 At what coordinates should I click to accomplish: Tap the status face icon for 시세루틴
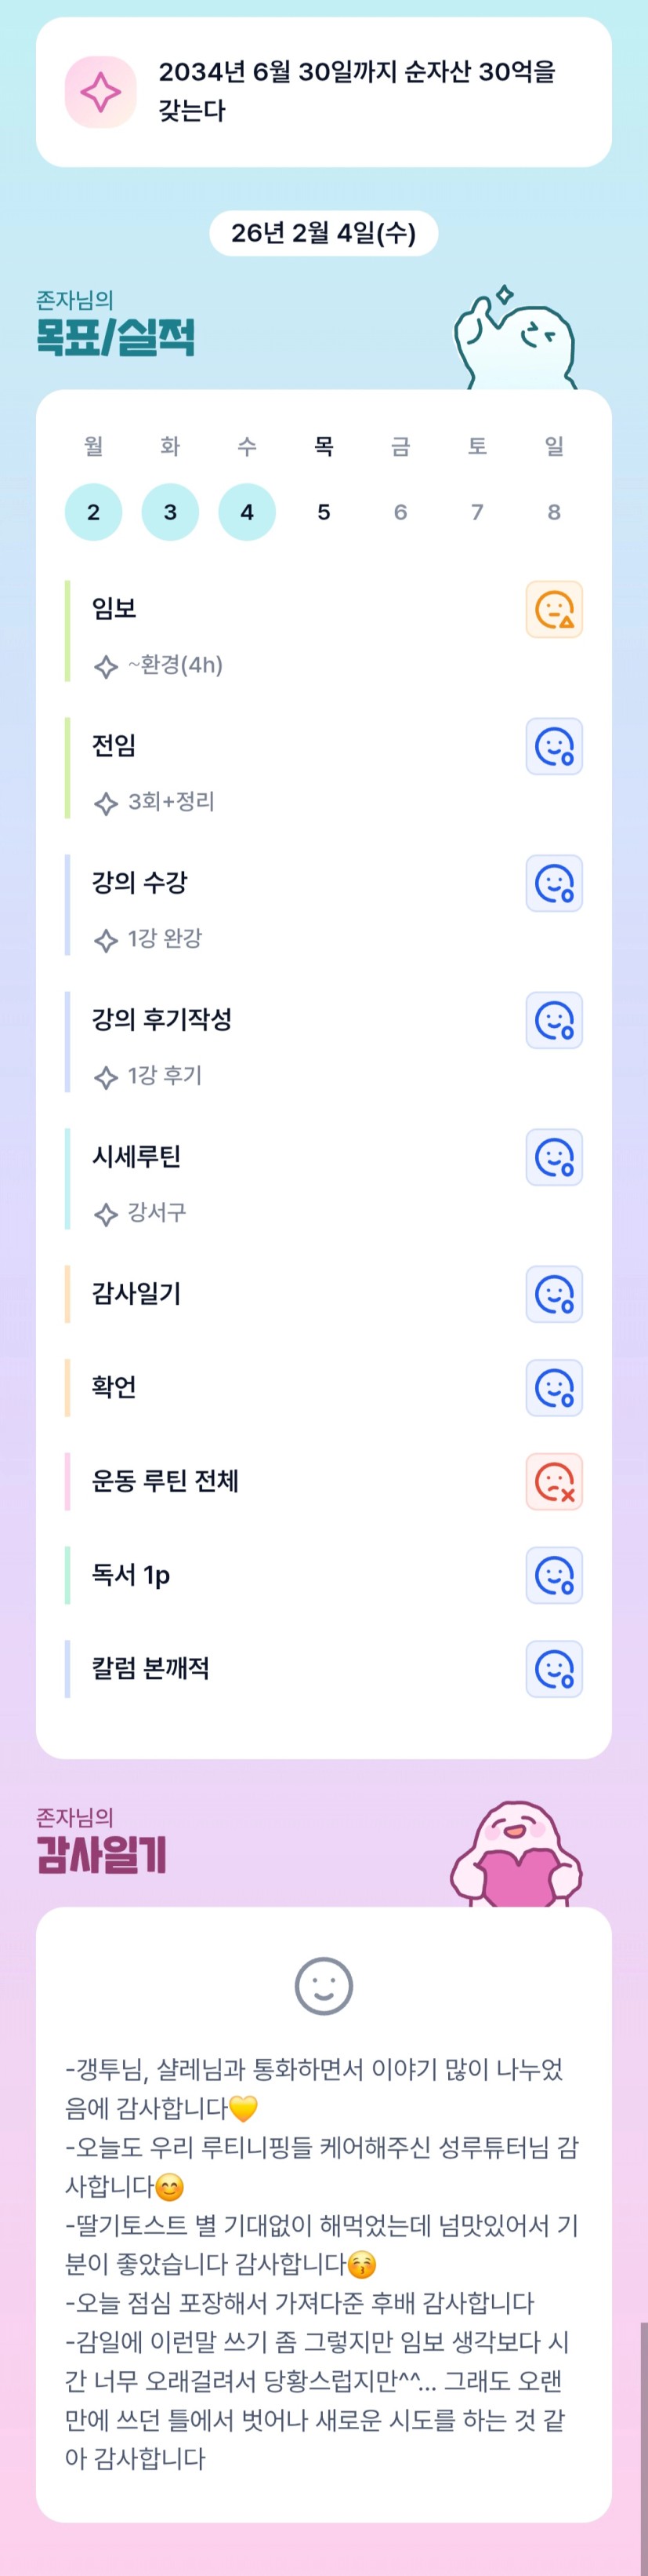(554, 1157)
